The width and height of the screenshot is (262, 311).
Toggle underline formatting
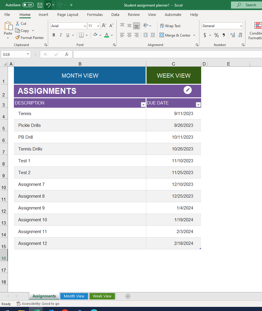(x=68, y=35)
